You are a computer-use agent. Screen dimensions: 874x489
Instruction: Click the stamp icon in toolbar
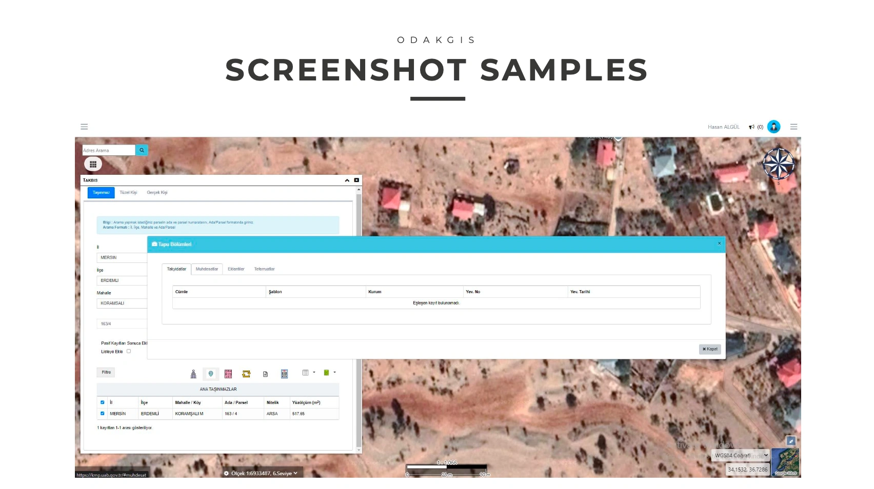(x=193, y=374)
